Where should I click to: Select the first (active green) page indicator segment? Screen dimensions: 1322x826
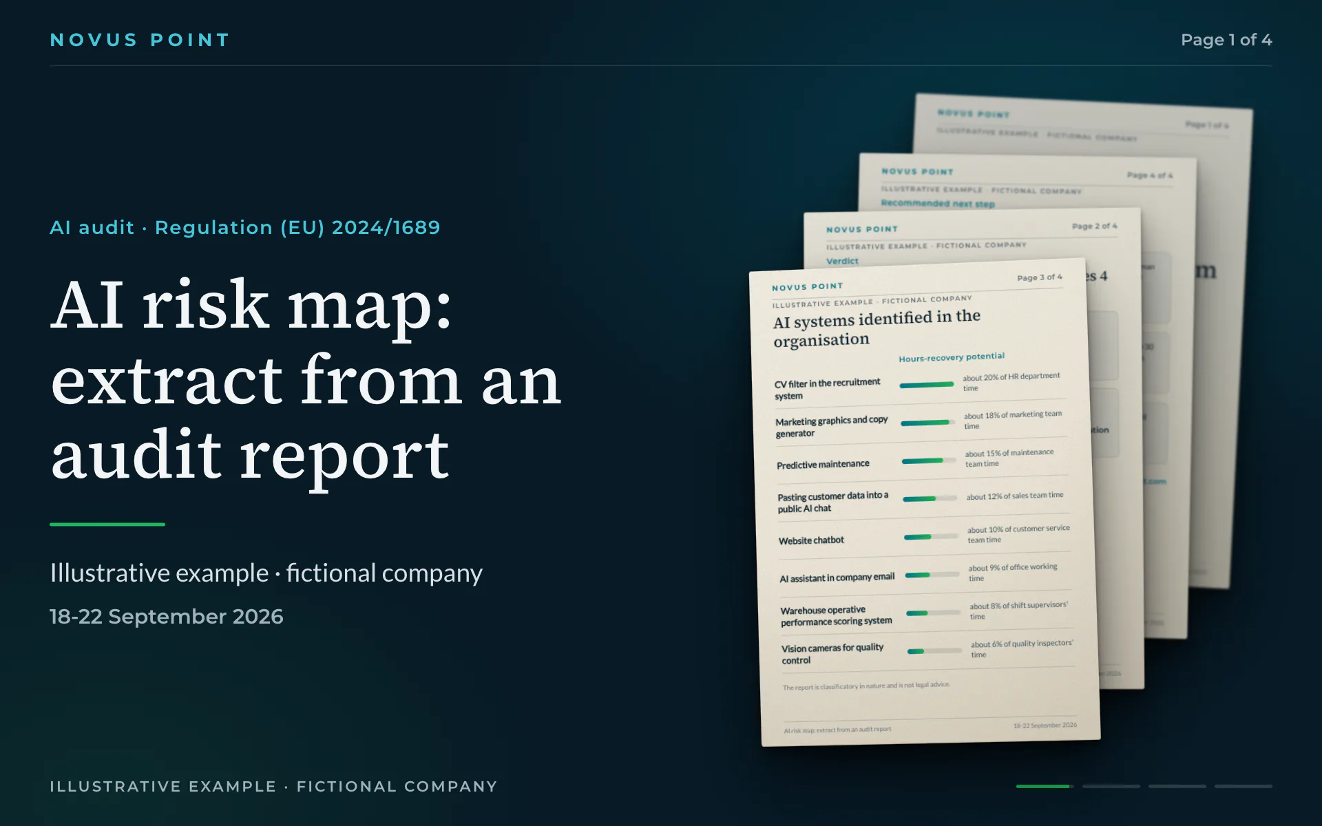click(1045, 786)
